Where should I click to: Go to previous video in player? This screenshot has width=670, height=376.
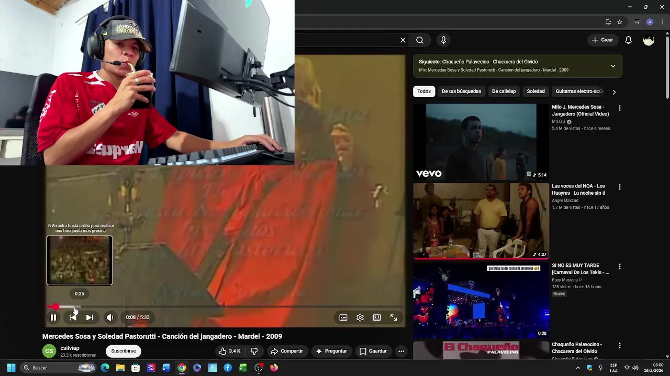[73, 318]
